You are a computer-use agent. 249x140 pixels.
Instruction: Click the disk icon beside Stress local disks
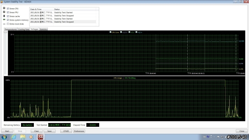click(4, 24)
